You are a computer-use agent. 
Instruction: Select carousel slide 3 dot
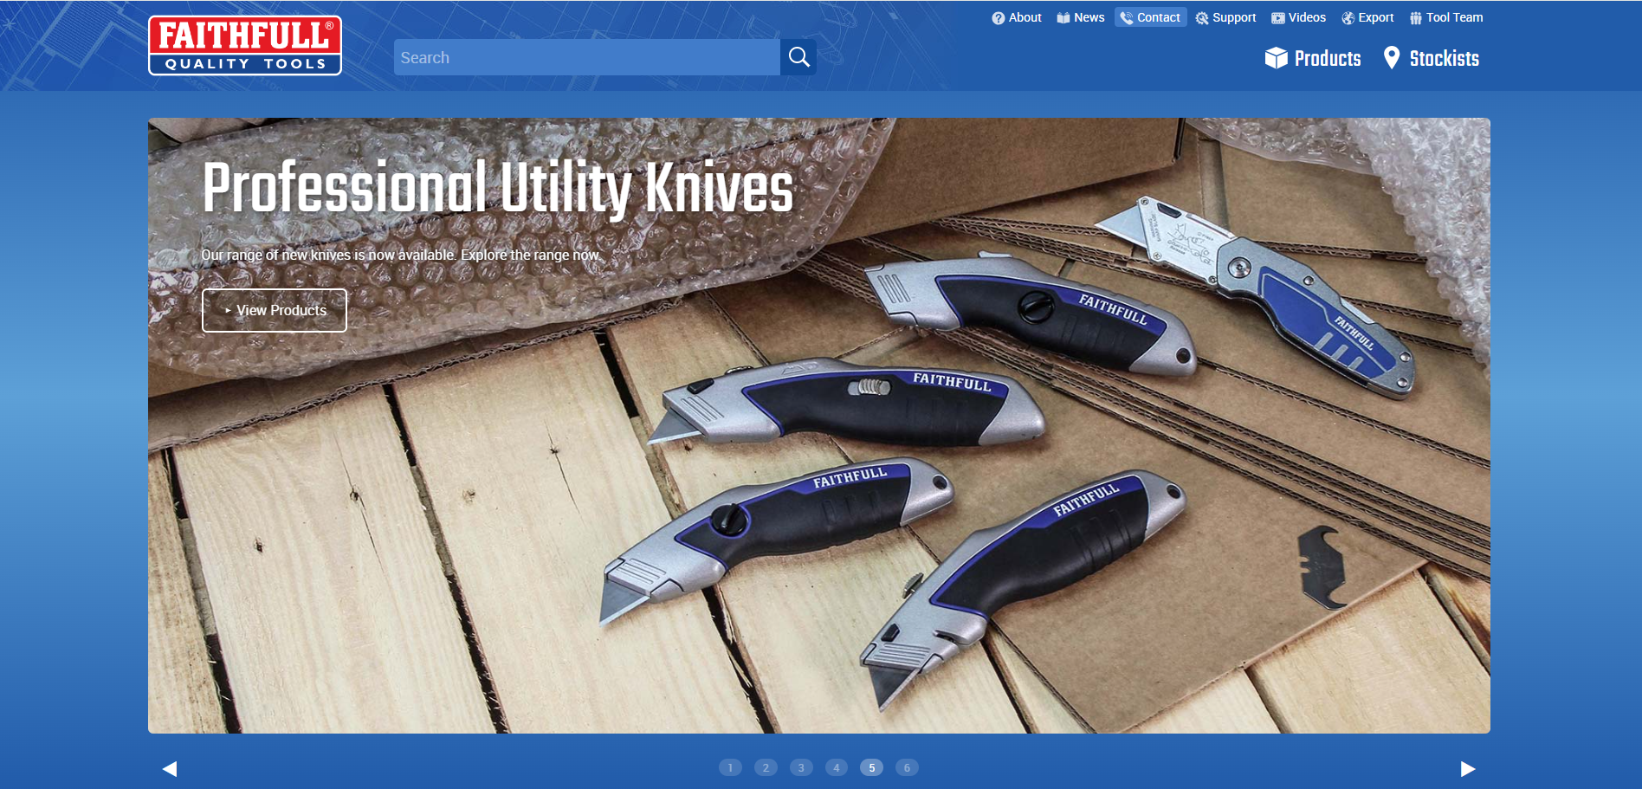tap(801, 767)
